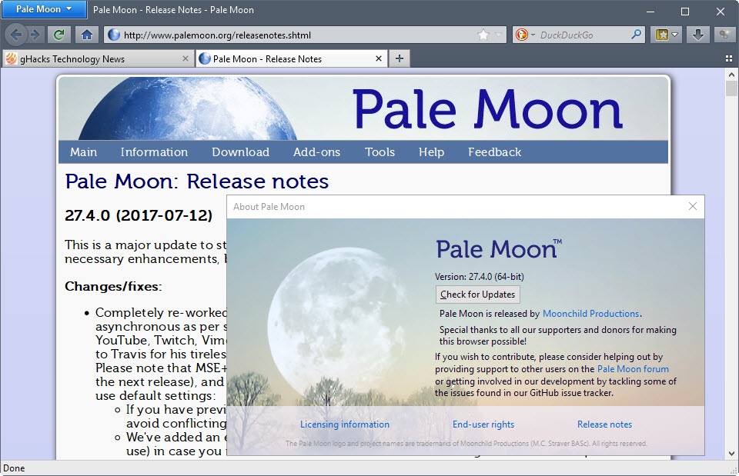Click the magnifying glass search icon
Image resolution: width=739 pixels, height=476 pixels.
(636, 35)
